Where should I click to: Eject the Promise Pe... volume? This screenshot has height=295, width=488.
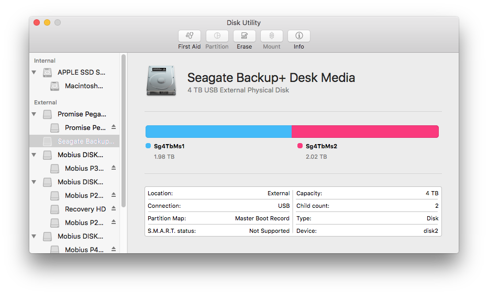pyautogui.click(x=114, y=127)
